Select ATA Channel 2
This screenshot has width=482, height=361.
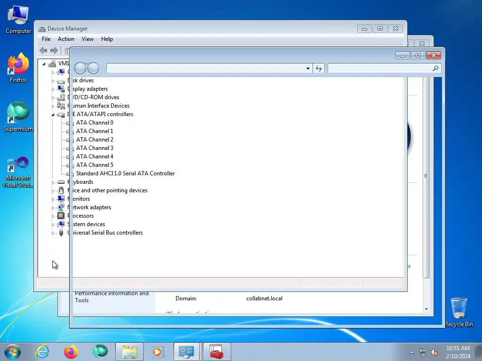[x=95, y=139]
